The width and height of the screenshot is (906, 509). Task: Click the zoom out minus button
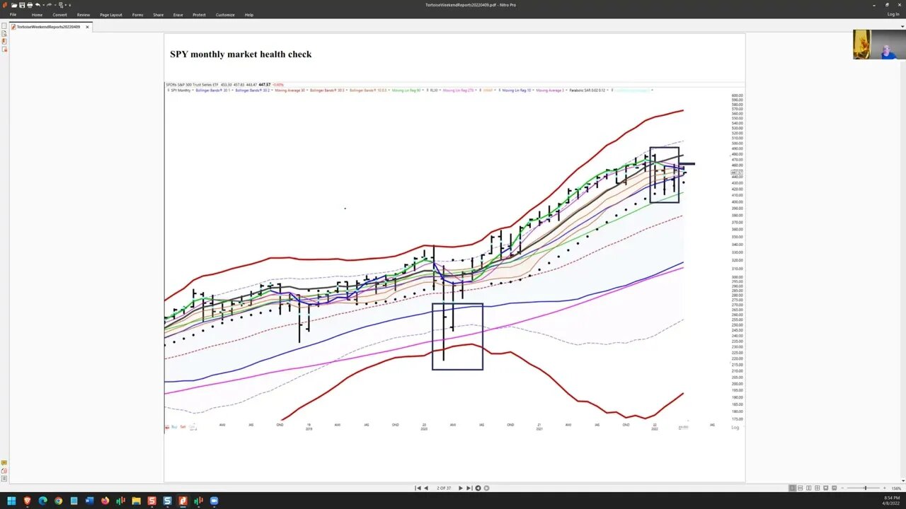[x=842, y=488]
